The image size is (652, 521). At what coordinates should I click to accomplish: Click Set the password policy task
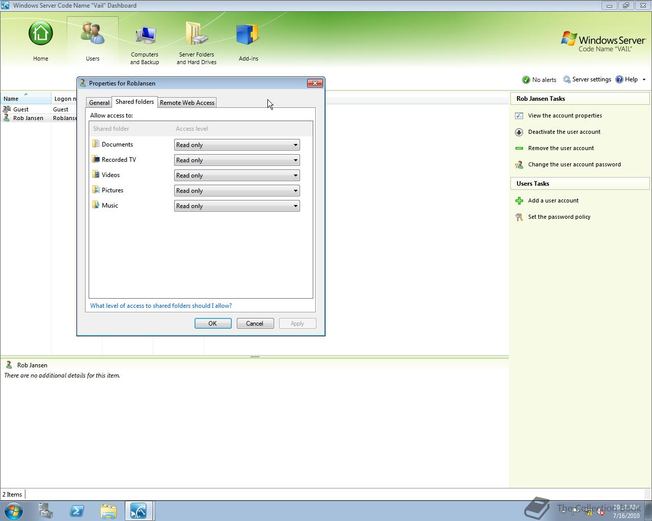tap(559, 217)
